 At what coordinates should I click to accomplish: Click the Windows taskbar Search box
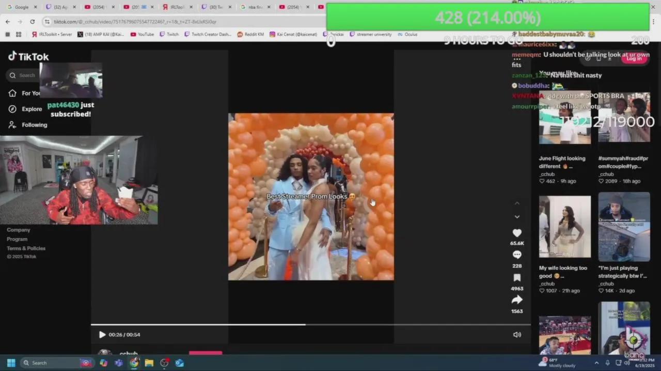coord(57,363)
